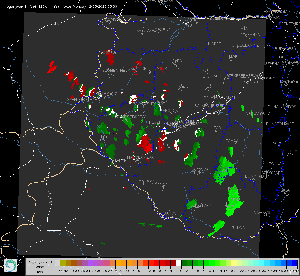Click the gray swatch left of -64
Image resolution: width=300 pixels, height=276 pixels.
(57, 263)
